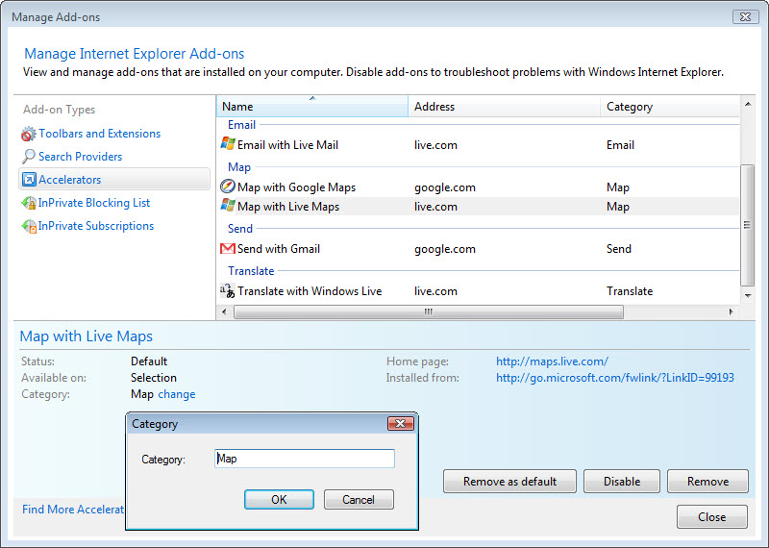Click the InPrivate Blocking List icon
769x548 pixels.
point(29,203)
